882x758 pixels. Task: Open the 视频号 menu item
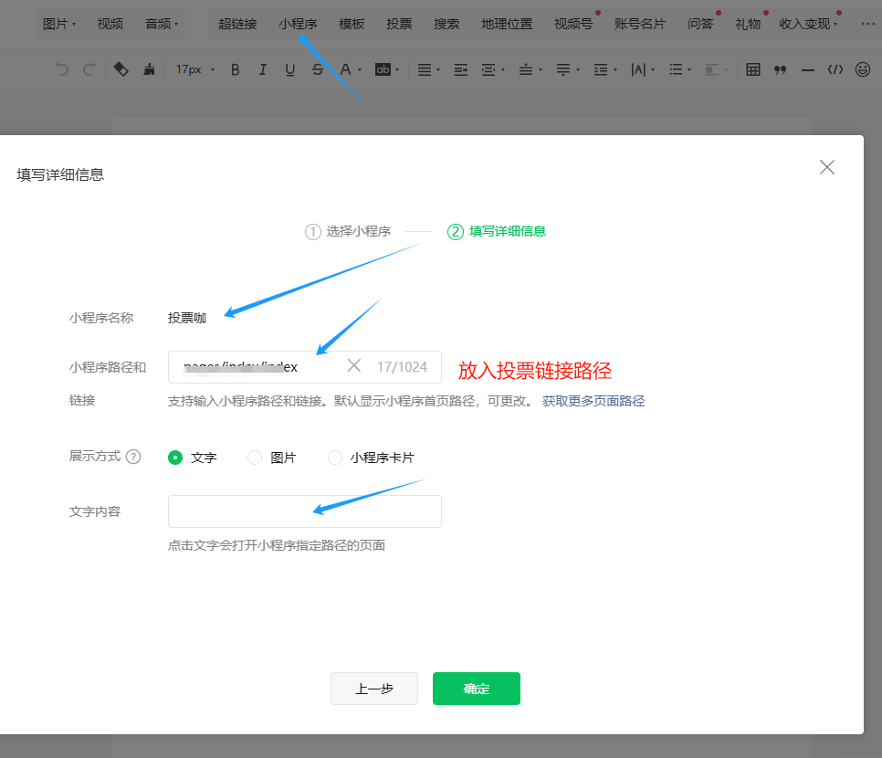click(573, 24)
